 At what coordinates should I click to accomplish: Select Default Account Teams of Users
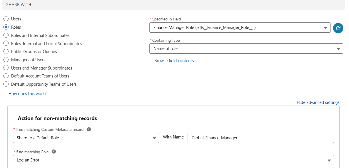(x=6, y=76)
